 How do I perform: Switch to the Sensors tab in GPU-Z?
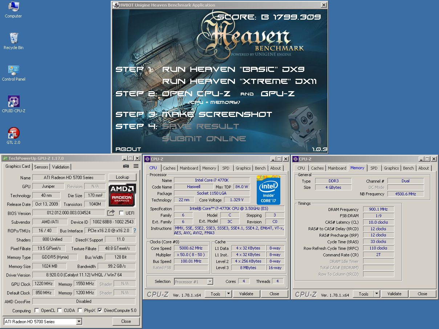(x=41, y=167)
